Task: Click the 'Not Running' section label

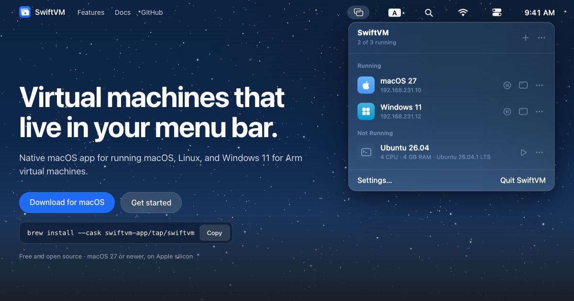Action: (375, 133)
